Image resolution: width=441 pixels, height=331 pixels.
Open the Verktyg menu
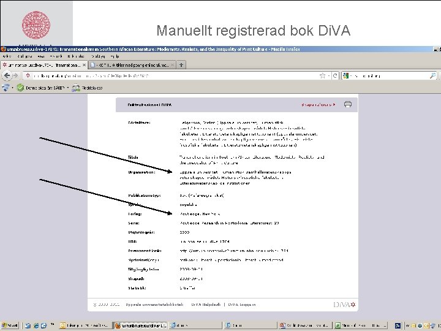click(98, 56)
